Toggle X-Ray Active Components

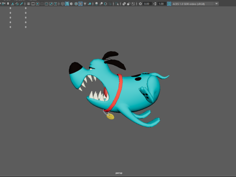click(x=129, y=4)
